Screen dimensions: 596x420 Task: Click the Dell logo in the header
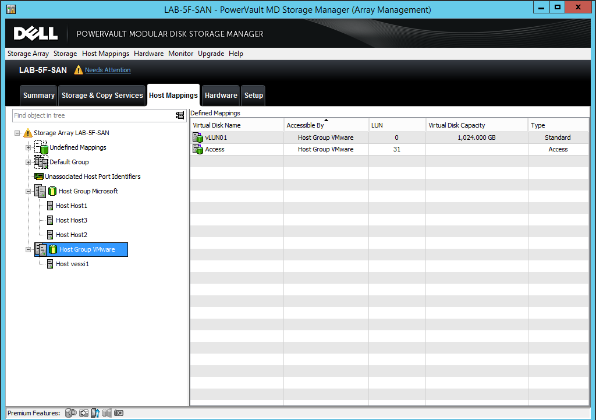pos(36,33)
